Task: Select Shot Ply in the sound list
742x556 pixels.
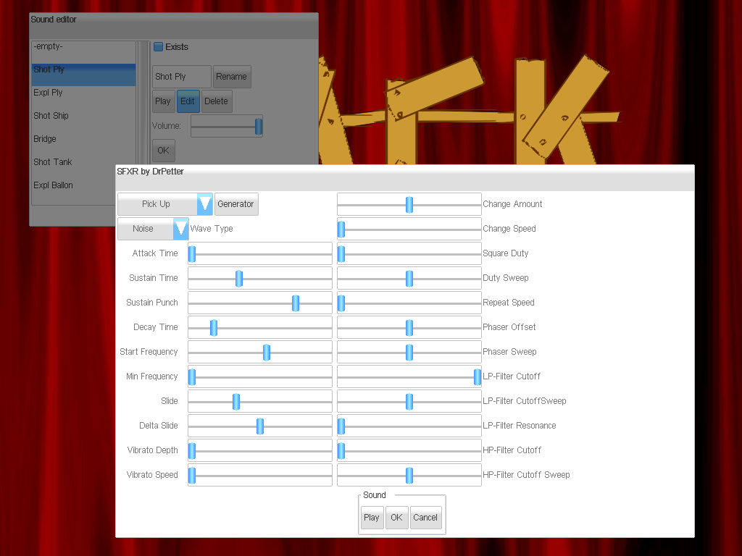Action: [84, 75]
